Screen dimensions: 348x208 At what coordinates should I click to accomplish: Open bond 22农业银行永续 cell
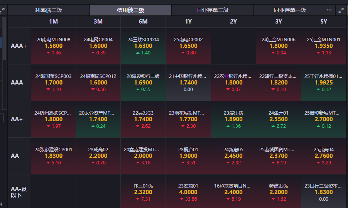(x=233, y=83)
